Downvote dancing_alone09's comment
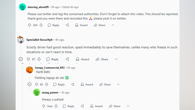 [x=41, y=25]
